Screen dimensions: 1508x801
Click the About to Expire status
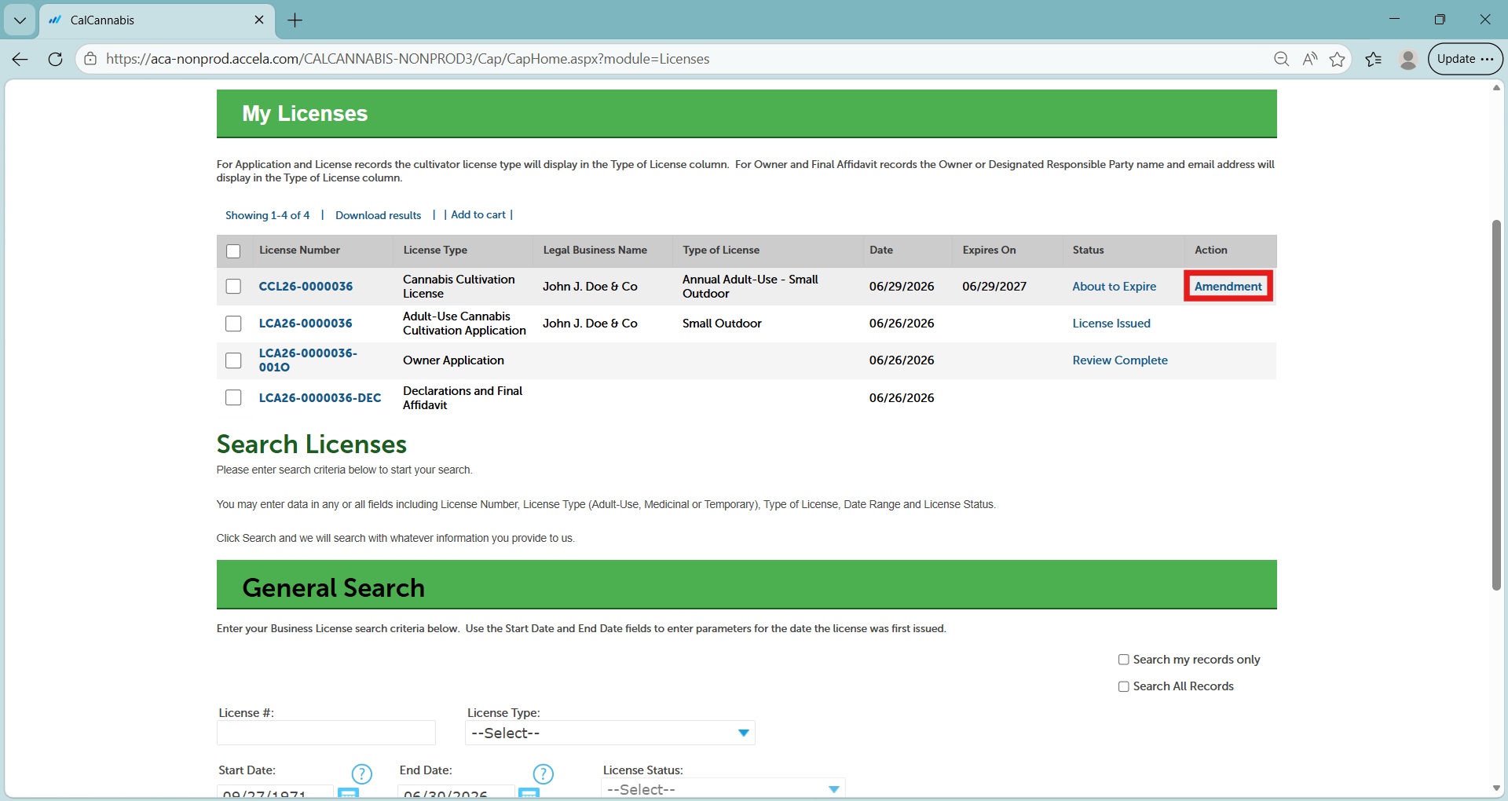pyautogui.click(x=1115, y=287)
